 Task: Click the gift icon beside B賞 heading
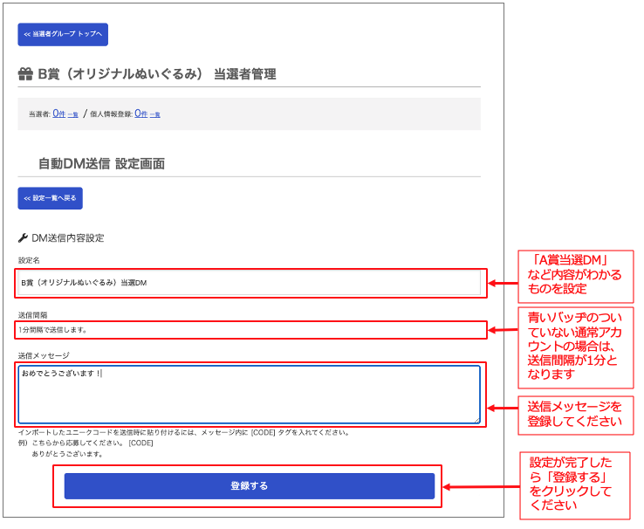[x=25, y=75]
